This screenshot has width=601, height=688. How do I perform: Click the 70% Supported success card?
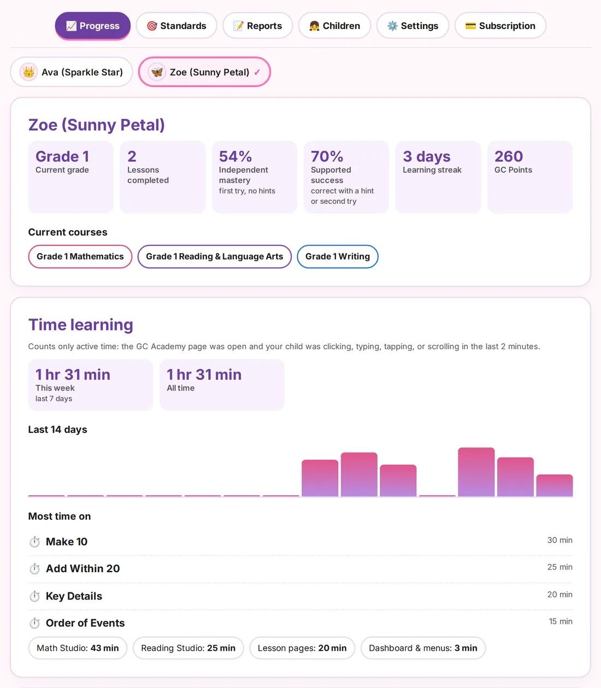pos(346,177)
